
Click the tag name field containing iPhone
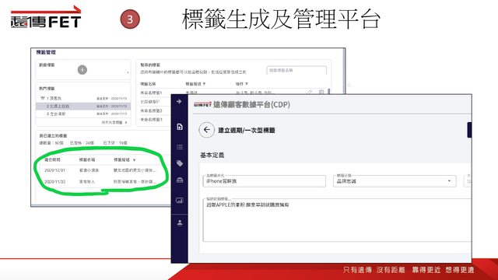coord(265,181)
